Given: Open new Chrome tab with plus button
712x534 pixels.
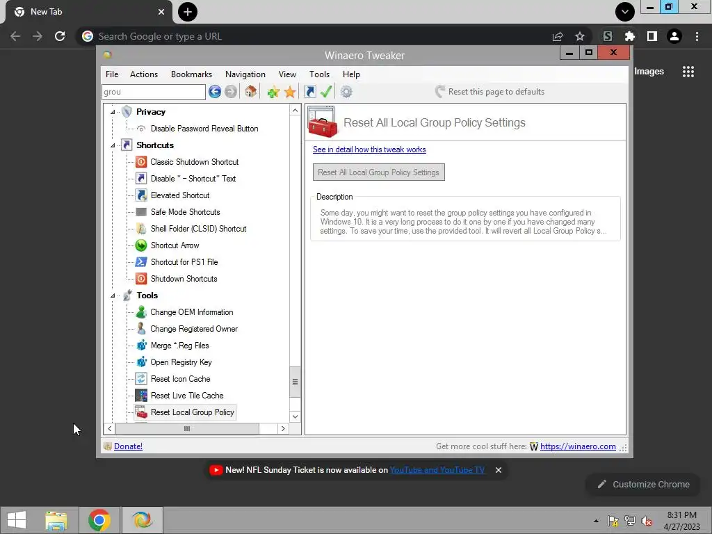Looking at the screenshot, I should click(x=188, y=12).
